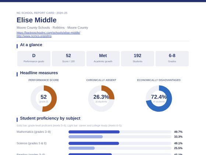Click the Performance Score donut chart
This screenshot has width=206, height=155.
pyautogui.click(x=44, y=99)
